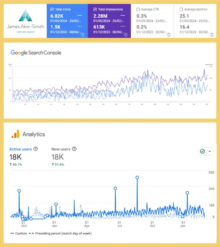This screenshot has height=247, width=220.
Task: Click the 6.82K total clicks value
Action: (x=57, y=16)
